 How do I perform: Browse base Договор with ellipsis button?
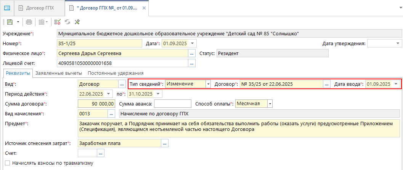327,83
